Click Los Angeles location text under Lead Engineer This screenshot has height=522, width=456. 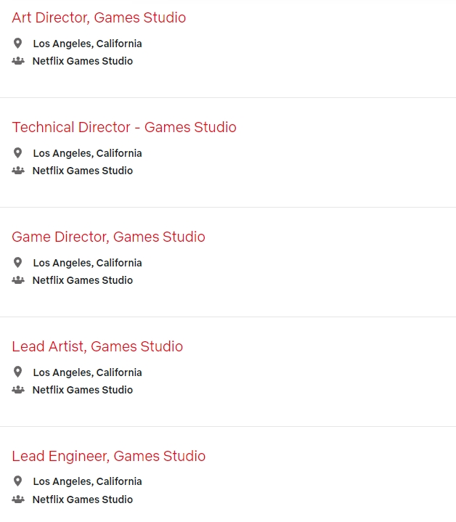tap(87, 481)
